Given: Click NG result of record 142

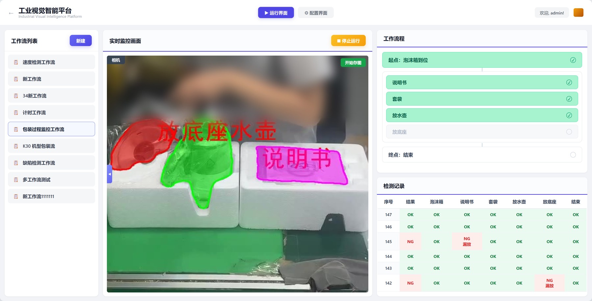Looking at the screenshot, I should (410, 283).
